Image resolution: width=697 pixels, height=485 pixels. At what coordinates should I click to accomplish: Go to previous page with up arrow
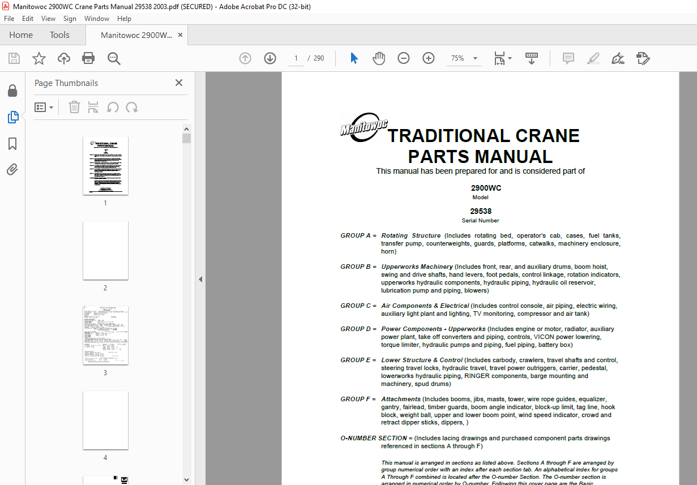coord(245,58)
